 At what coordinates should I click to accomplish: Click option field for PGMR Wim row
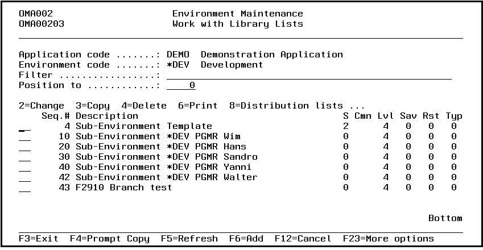click(25, 137)
